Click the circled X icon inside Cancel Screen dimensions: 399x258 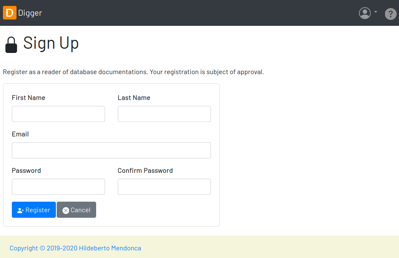66,211
